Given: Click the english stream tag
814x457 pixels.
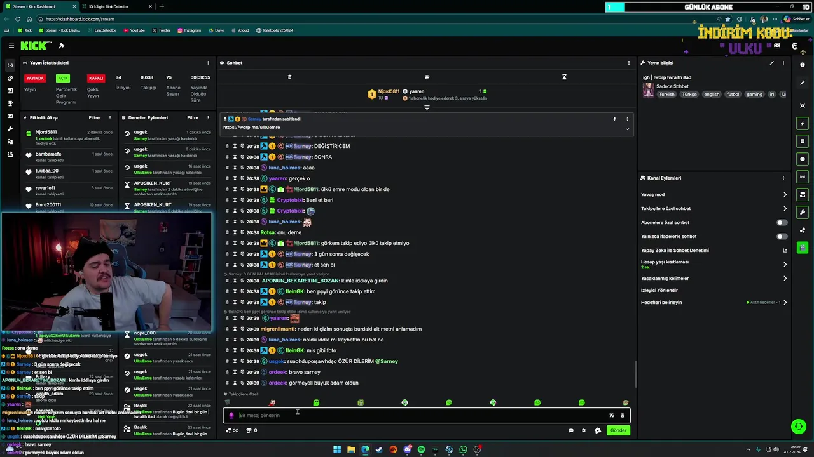Looking at the screenshot, I should (x=712, y=94).
